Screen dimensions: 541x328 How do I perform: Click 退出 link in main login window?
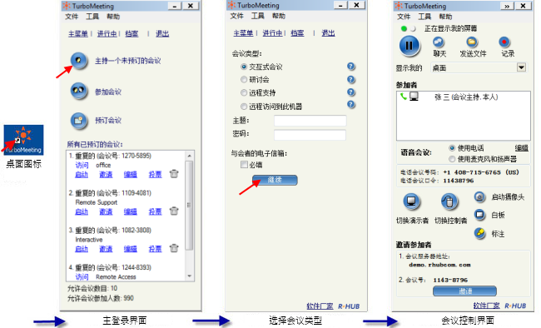pos(162,34)
